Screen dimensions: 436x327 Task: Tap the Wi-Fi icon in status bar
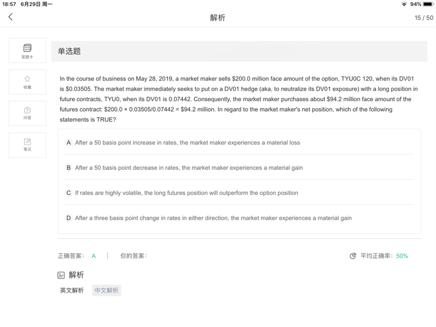[x=404, y=4]
